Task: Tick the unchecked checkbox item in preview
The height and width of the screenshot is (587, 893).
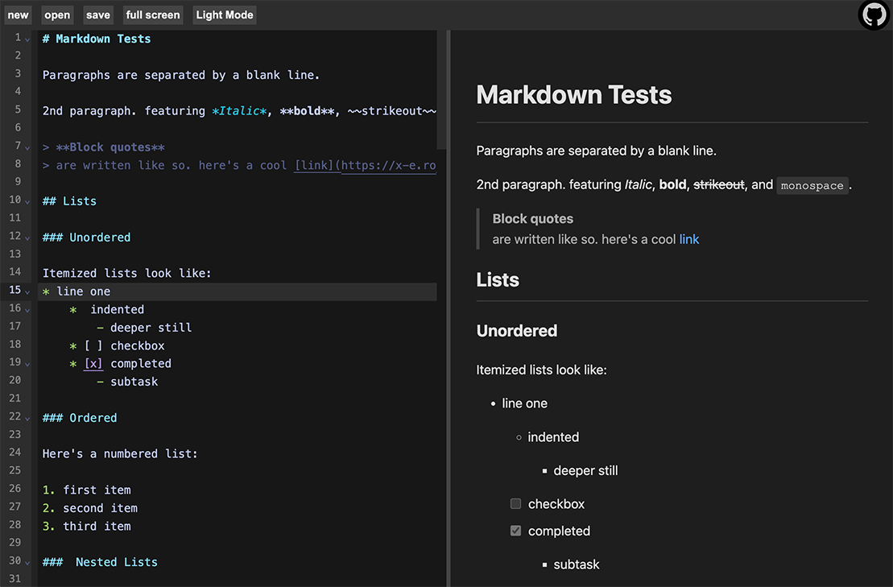Action: point(515,503)
